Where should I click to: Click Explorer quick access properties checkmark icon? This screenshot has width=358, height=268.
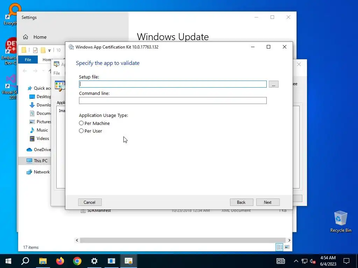35,50
